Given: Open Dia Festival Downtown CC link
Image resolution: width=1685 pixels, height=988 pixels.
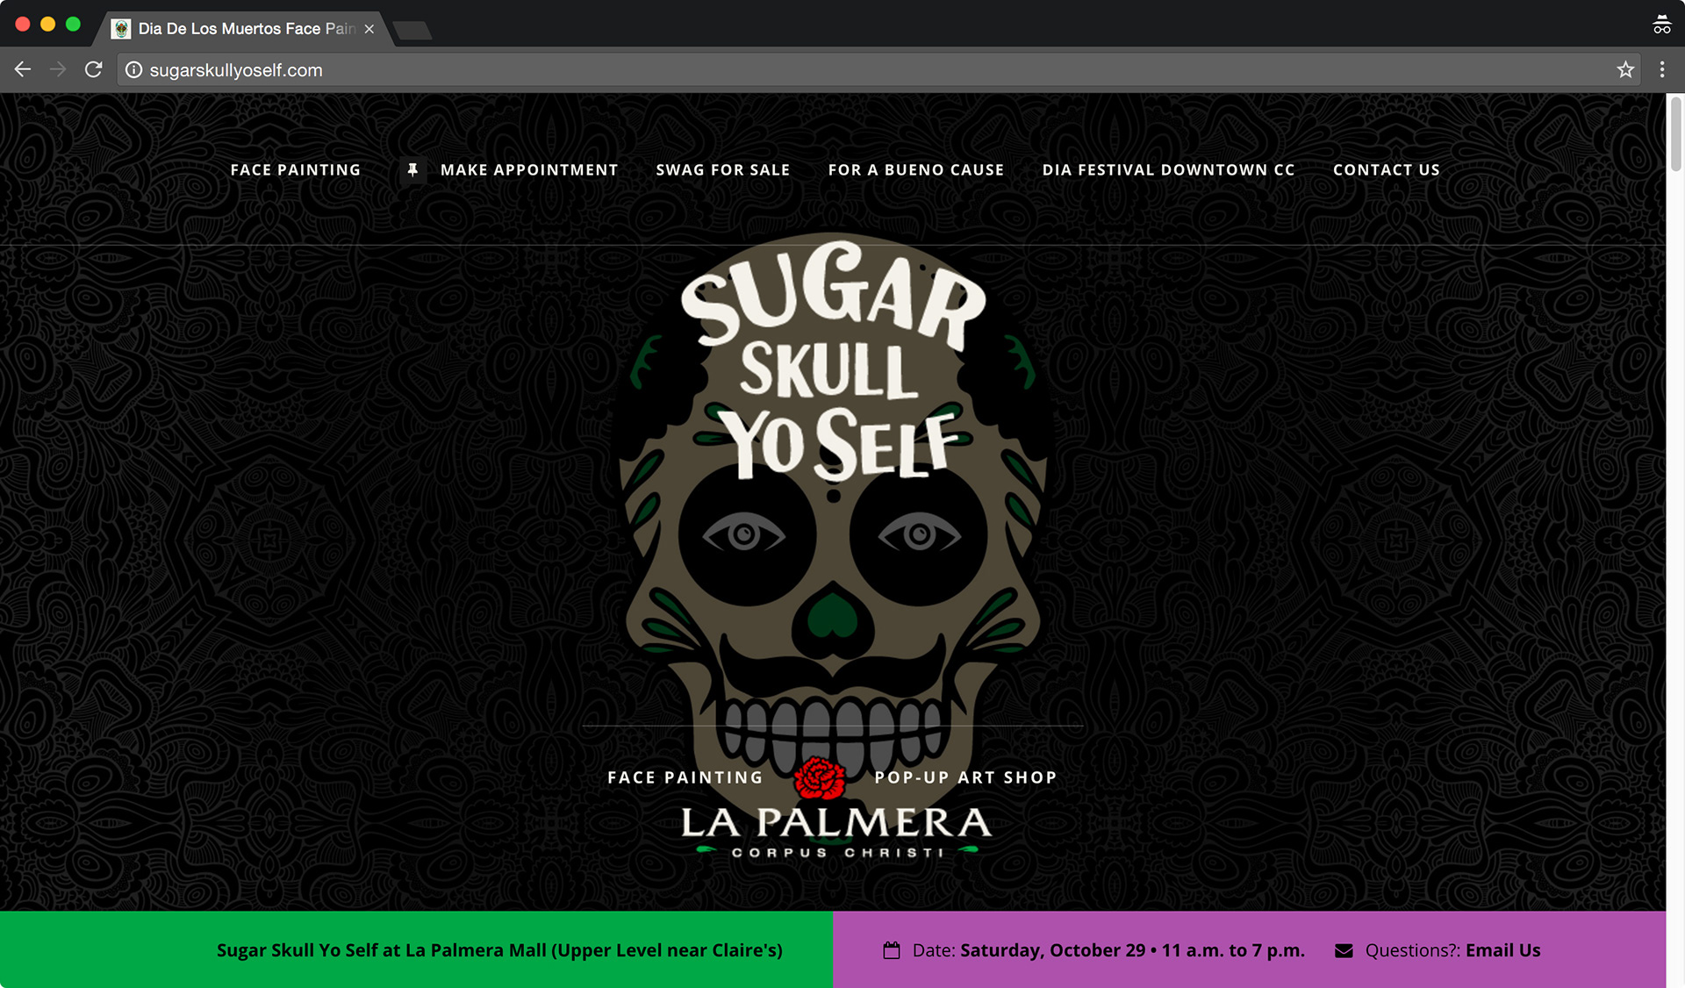Looking at the screenshot, I should (1168, 169).
